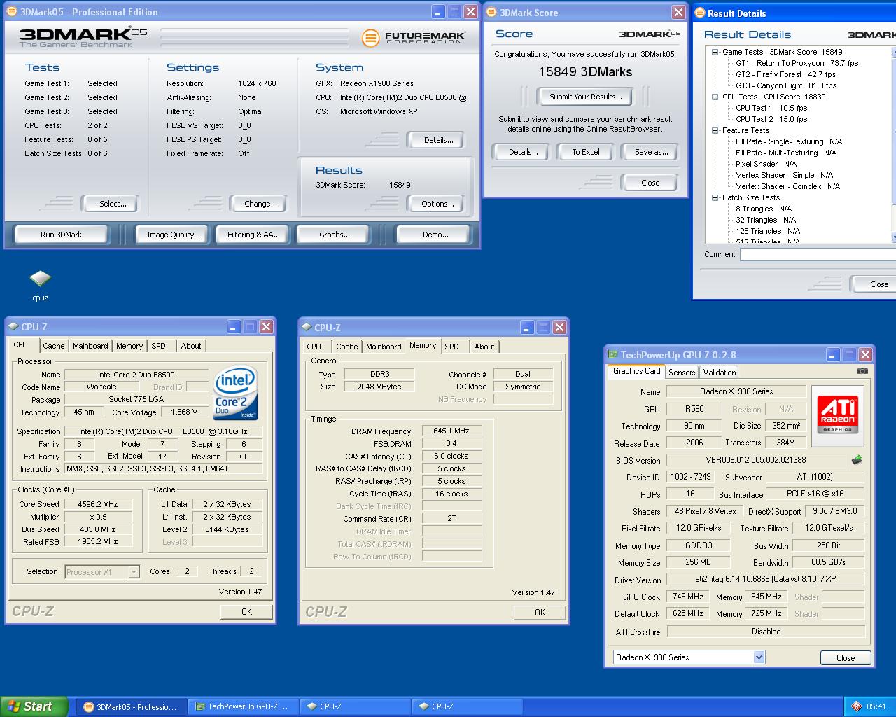Screen dimensions: 896x717
Task: Collapse the Game Tests tree node
Action: tap(715, 52)
